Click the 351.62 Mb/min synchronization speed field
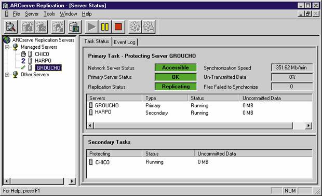The image size is (322, 196). click(292, 67)
